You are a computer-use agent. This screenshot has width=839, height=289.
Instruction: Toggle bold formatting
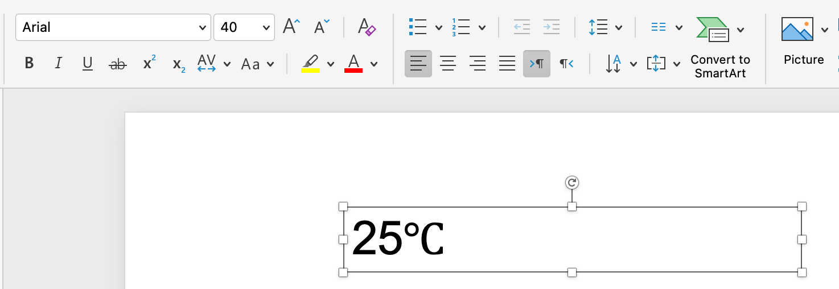29,64
